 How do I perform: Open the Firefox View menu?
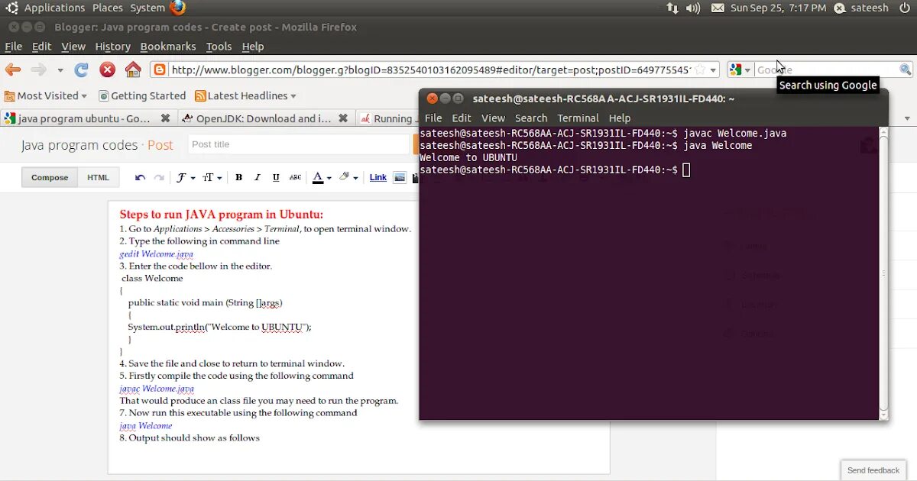point(73,47)
